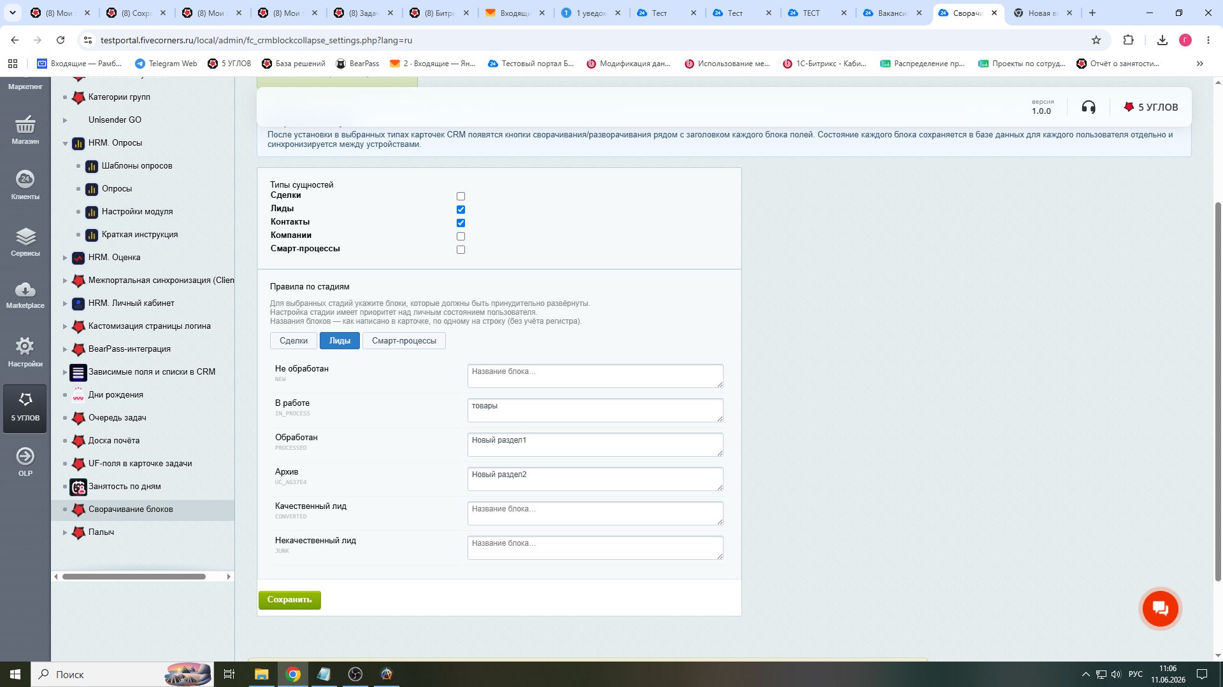The image size is (1223, 687).
Task: Click the headset support icon
Action: coord(1089,107)
